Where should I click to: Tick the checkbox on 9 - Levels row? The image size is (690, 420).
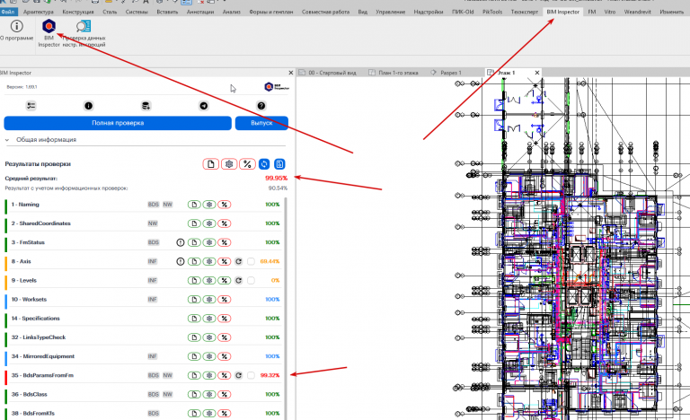point(251,280)
